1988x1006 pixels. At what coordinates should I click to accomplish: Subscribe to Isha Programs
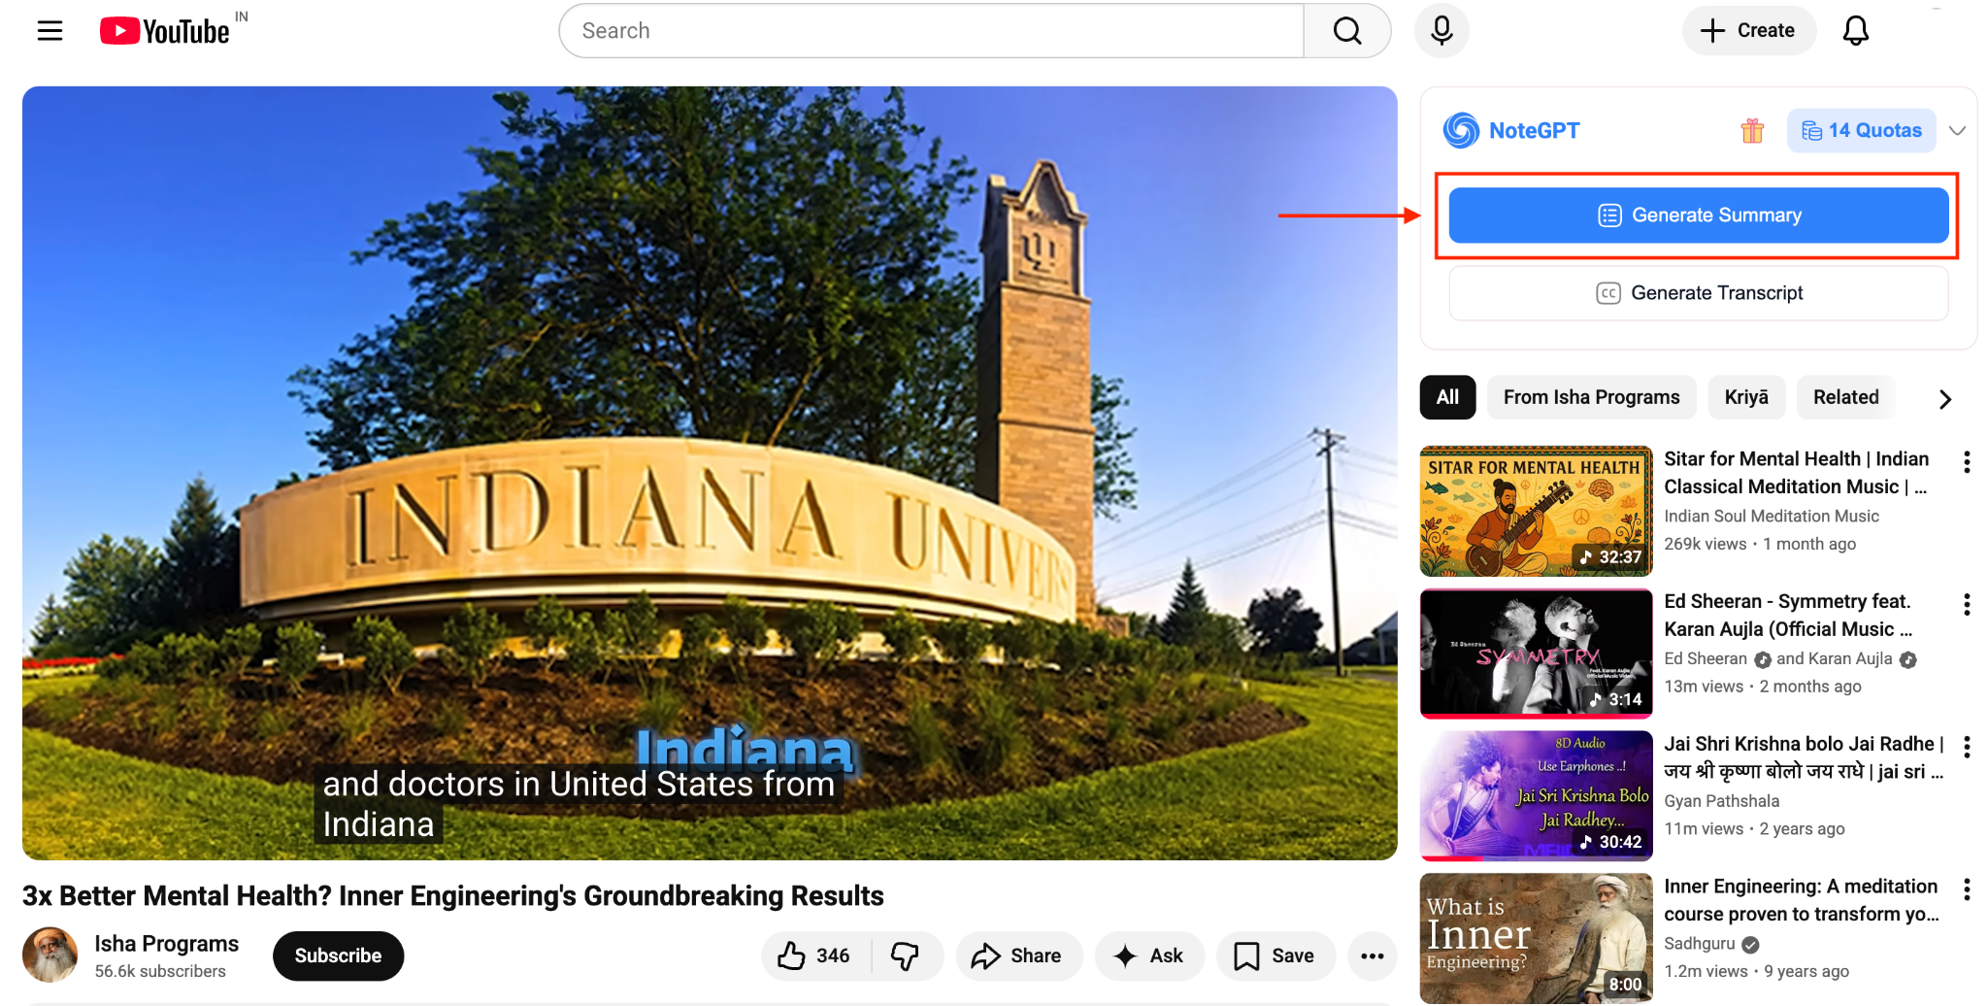pyautogui.click(x=338, y=956)
